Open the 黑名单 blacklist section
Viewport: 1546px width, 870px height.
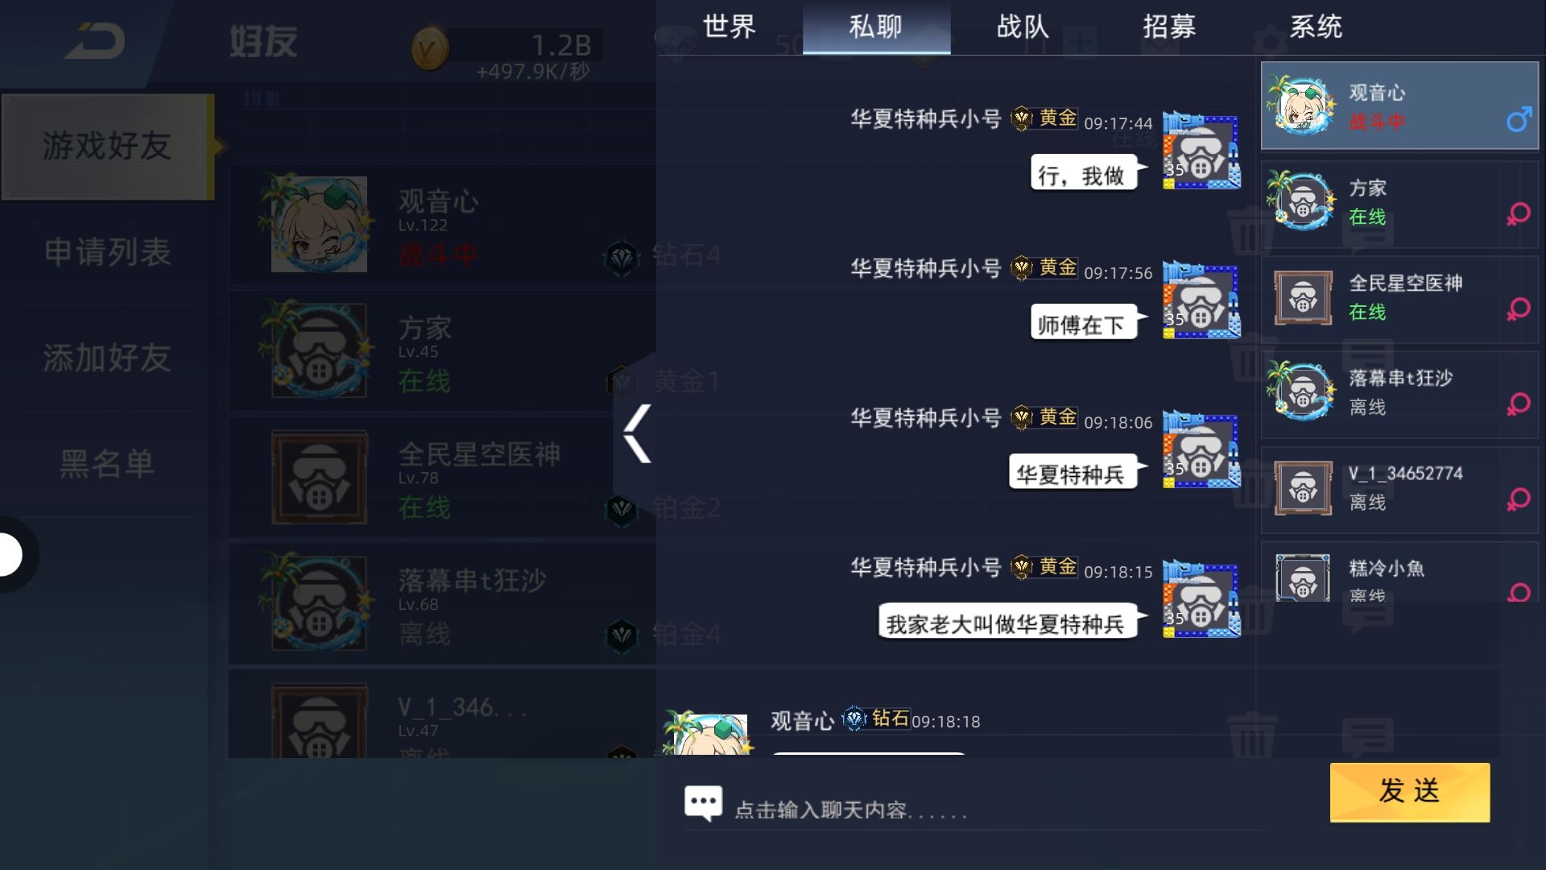pyautogui.click(x=107, y=464)
